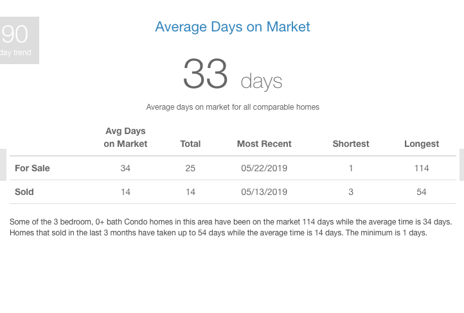
Task: Click the right edge navigation strip
Action: [461, 165]
